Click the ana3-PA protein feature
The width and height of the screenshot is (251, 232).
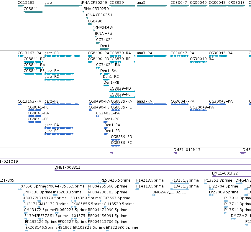pyautogui.click(x=152, y=104)
